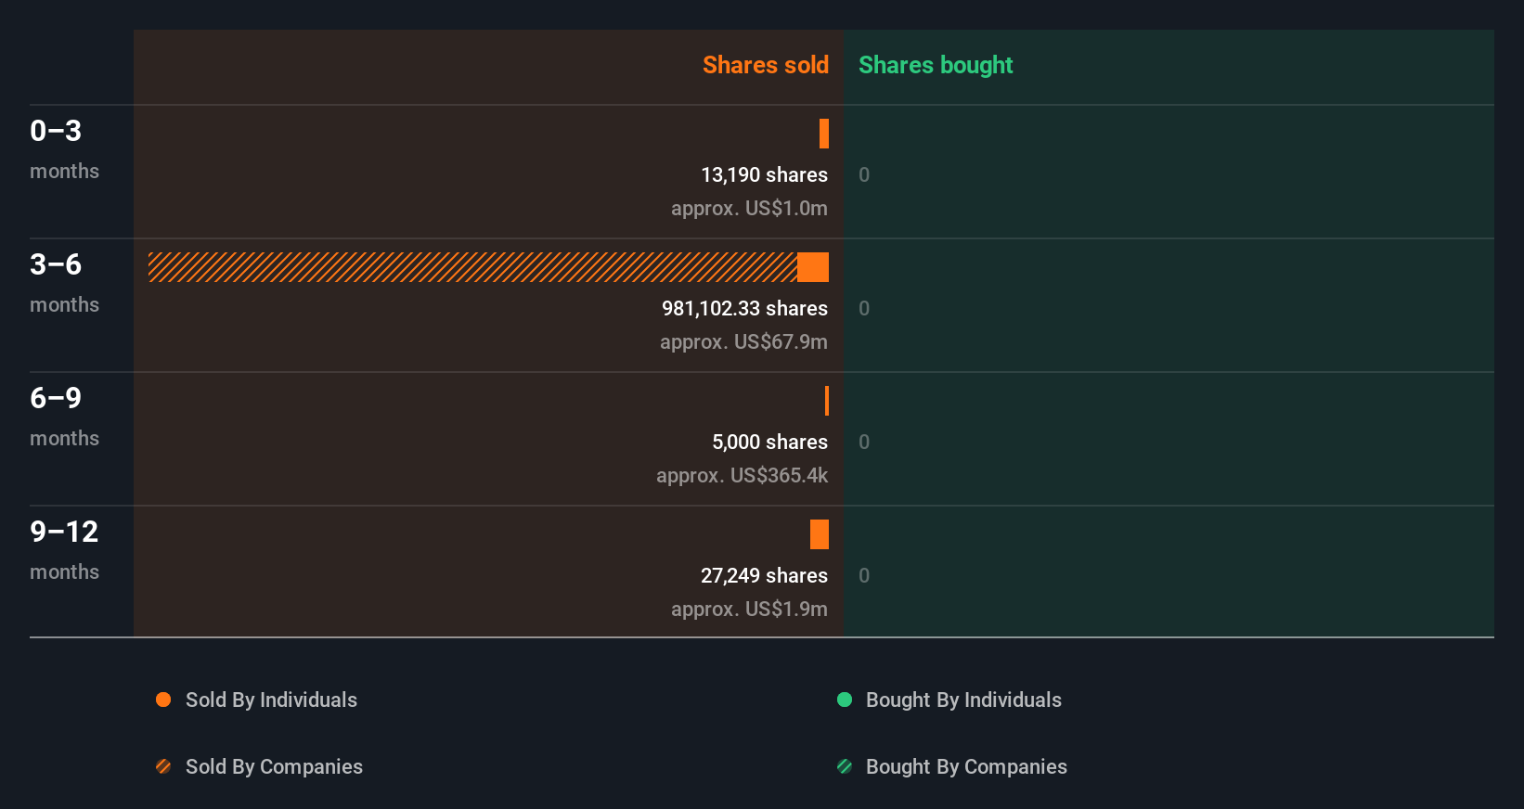Select the Bought By Companies legend label
Image resolution: width=1524 pixels, height=809 pixels.
pos(966,766)
